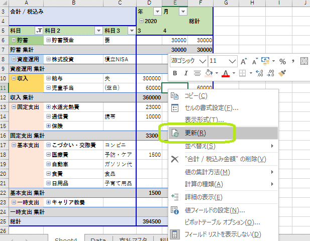This screenshot has width=310, height=241.
Task: Collapse the 2020 year group
Action: [x=141, y=21]
